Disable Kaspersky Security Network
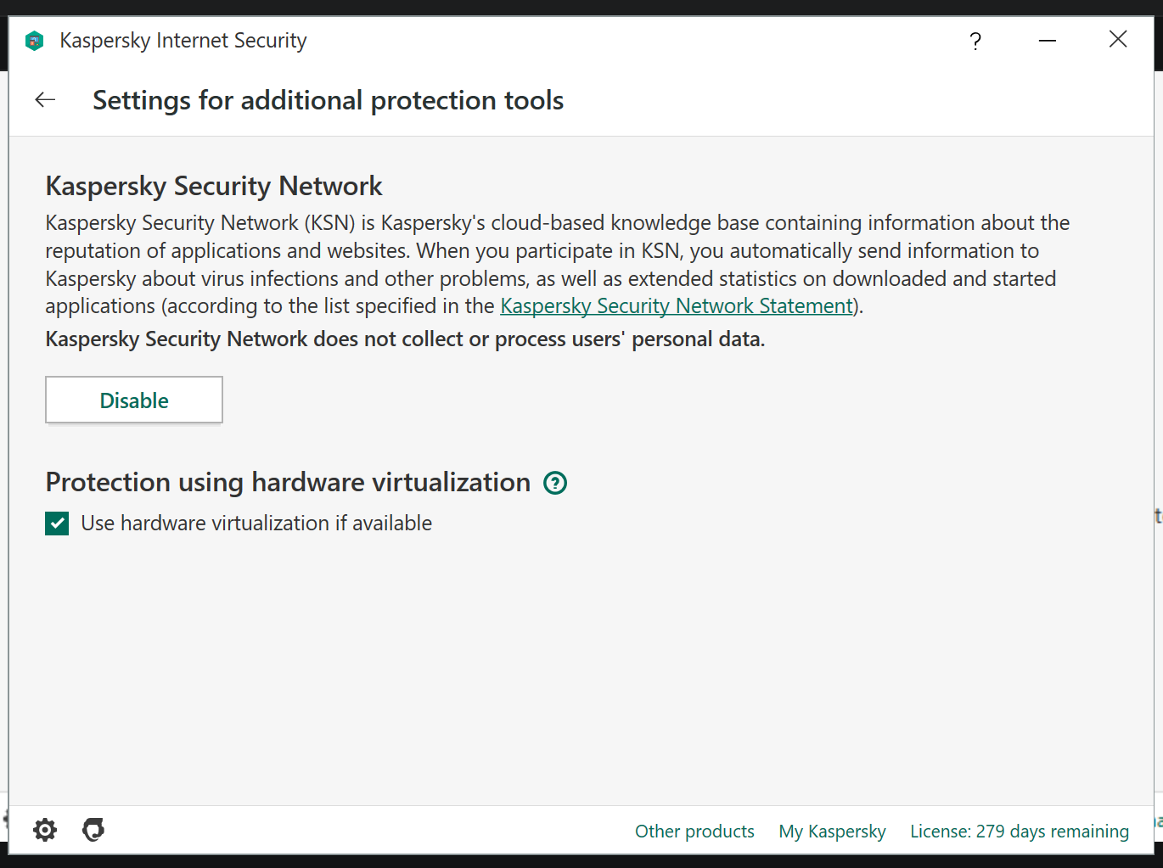The width and height of the screenshot is (1163, 868). pos(134,400)
